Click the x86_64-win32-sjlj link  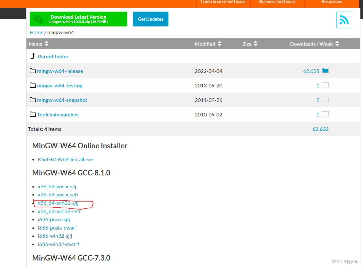[58, 203]
